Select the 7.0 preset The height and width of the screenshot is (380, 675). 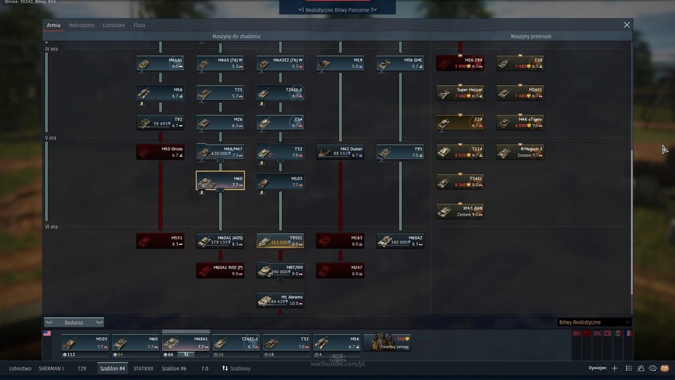[205, 368]
